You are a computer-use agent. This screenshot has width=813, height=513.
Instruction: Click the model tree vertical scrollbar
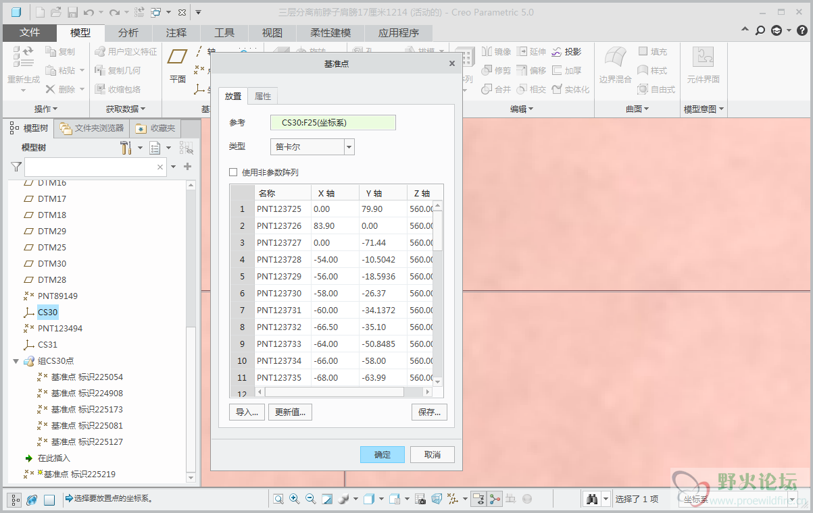click(191, 331)
